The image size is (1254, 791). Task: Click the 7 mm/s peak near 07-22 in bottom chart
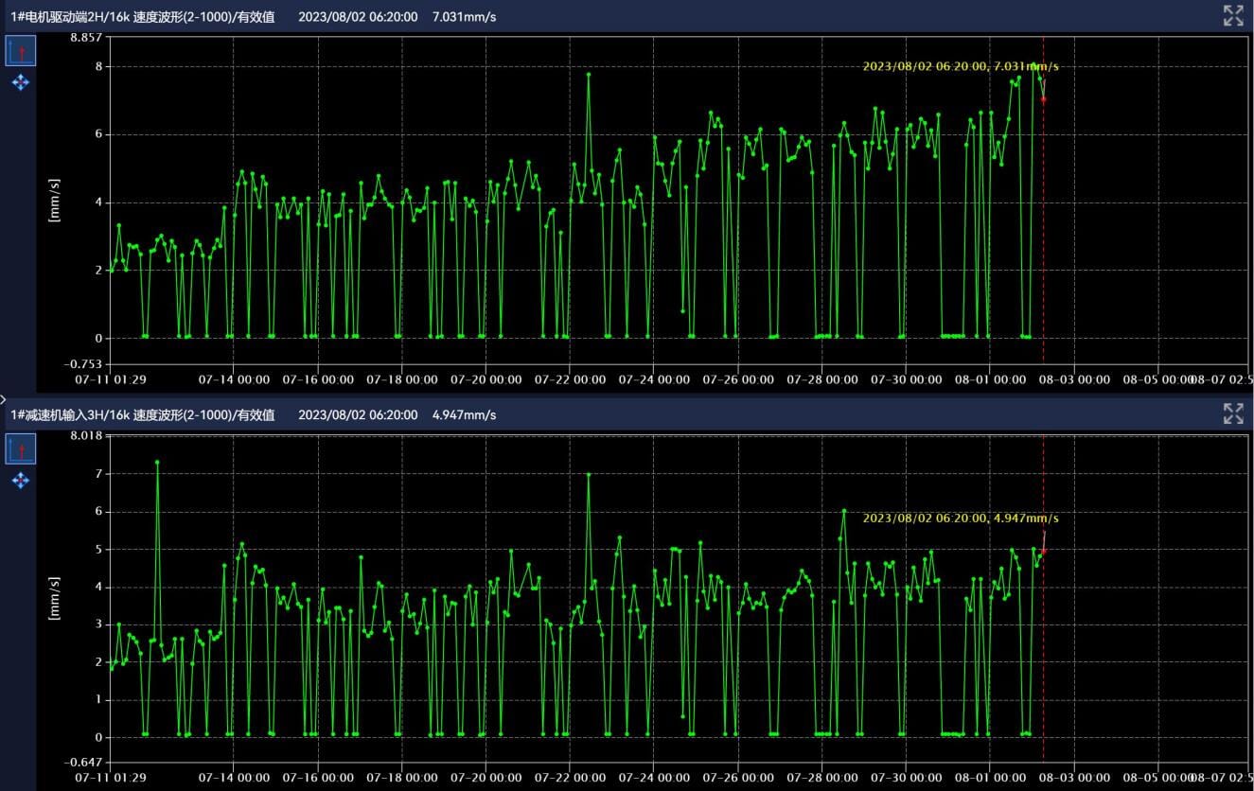coord(588,474)
